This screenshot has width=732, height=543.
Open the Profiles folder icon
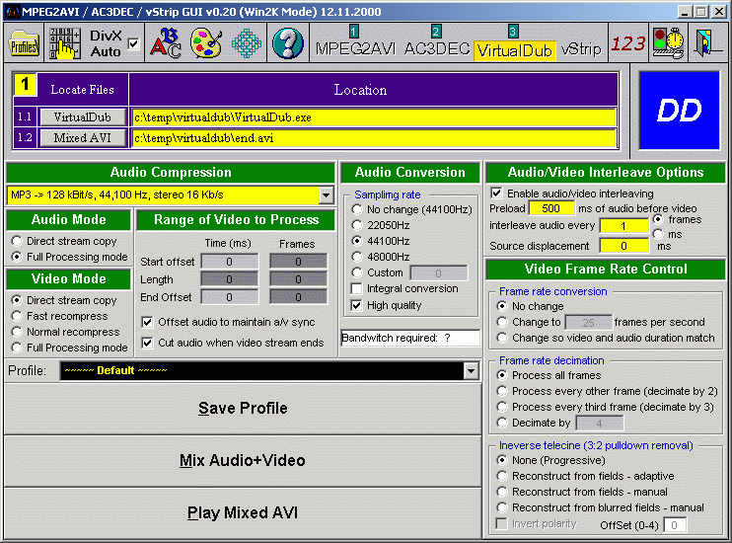tap(24, 43)
